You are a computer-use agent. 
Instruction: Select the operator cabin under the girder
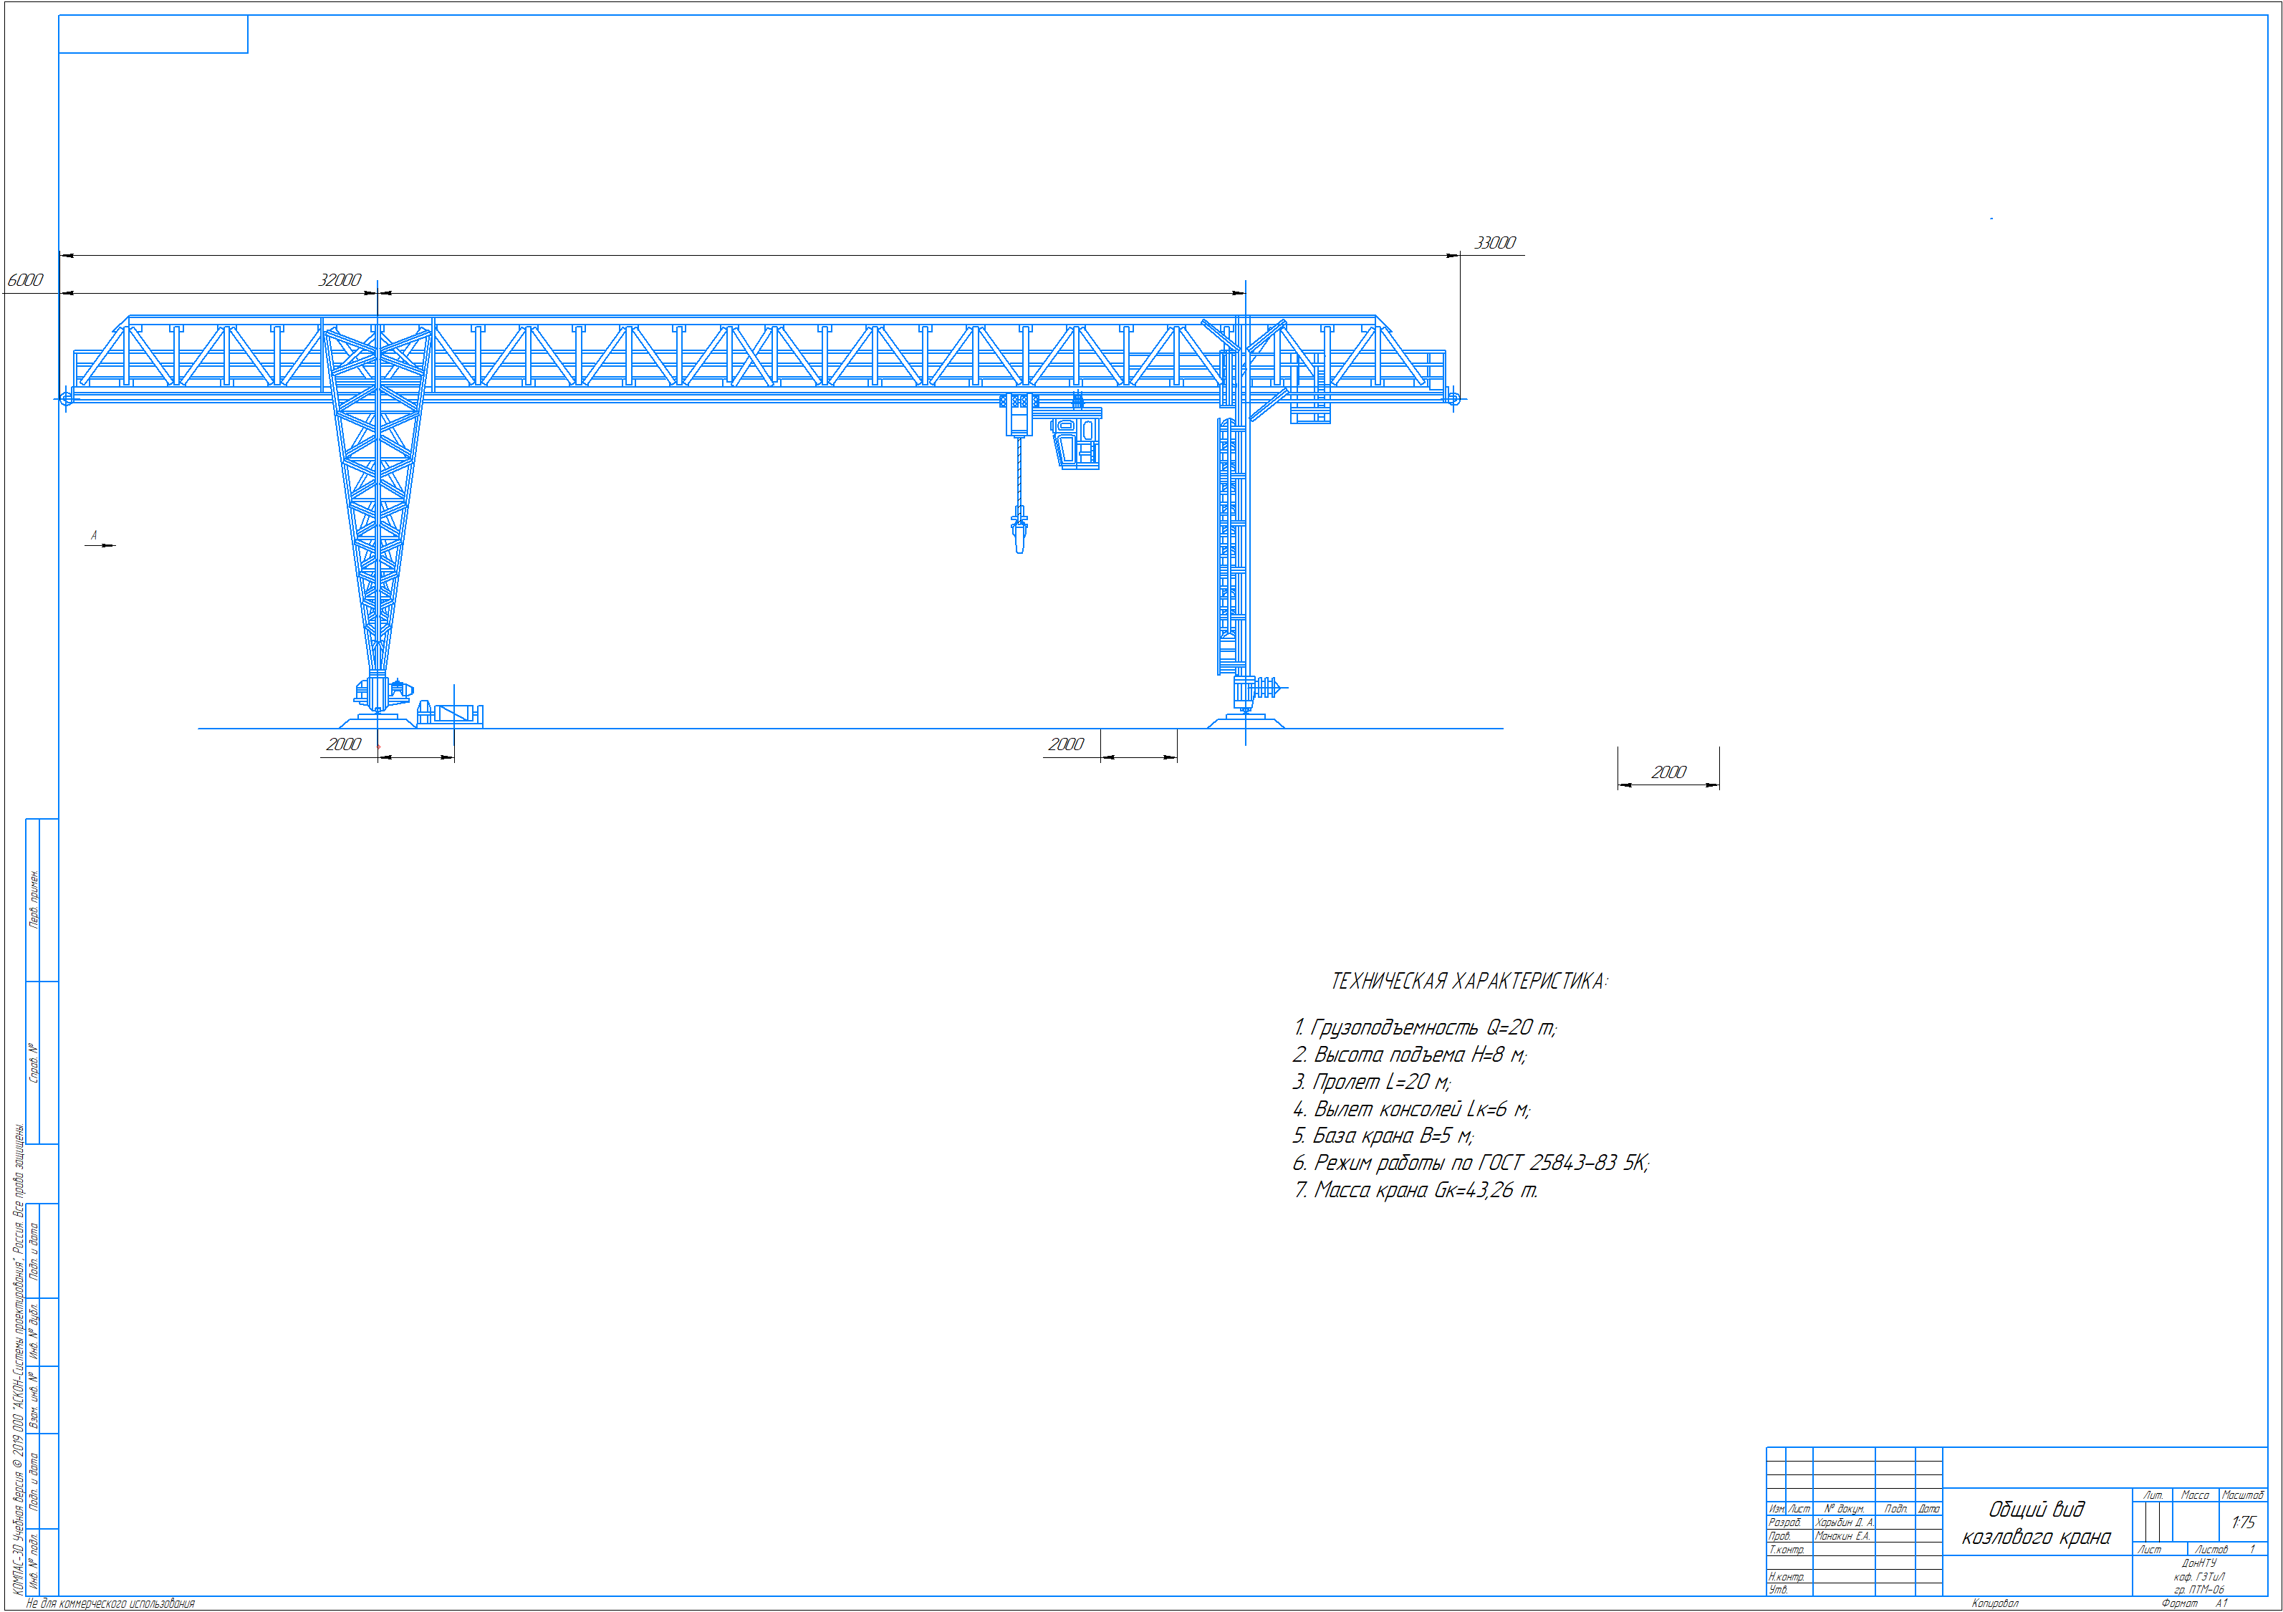coord(1076,443)
